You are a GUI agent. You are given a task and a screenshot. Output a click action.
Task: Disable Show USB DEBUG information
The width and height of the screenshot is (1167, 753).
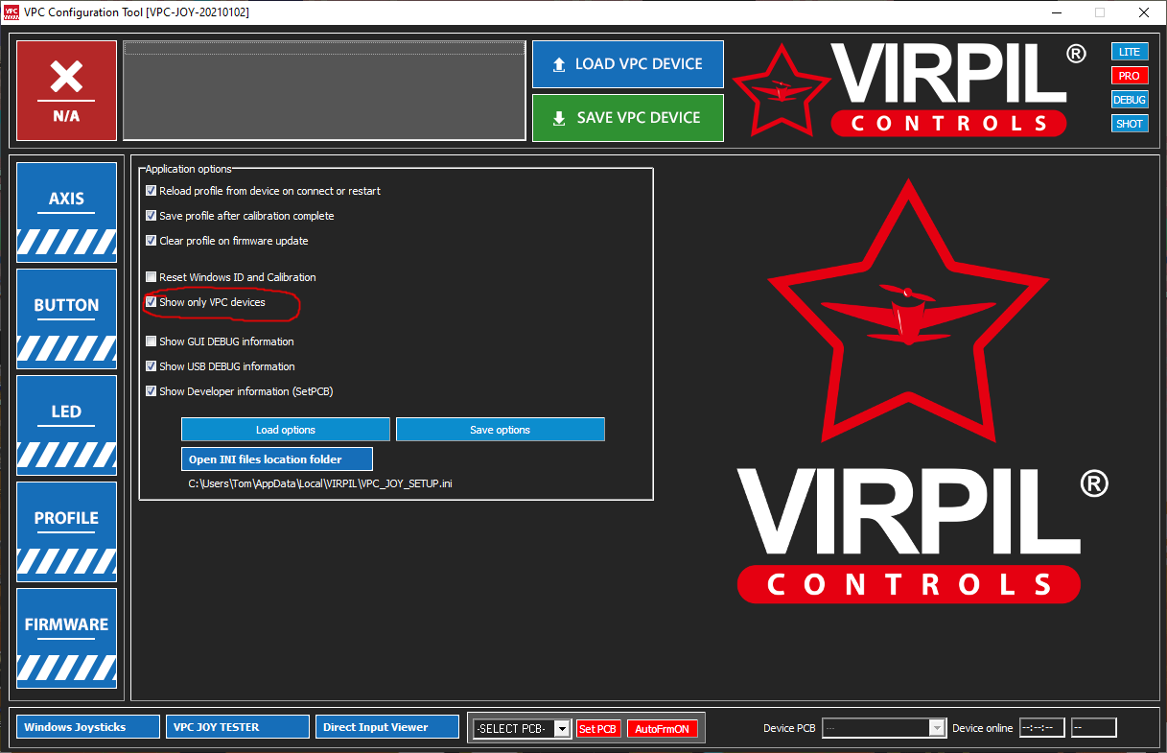pos(151,366)
